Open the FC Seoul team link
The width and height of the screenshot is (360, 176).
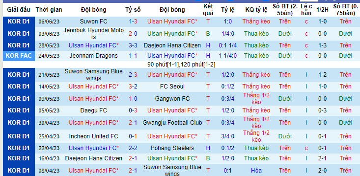(x=172, y=87)
